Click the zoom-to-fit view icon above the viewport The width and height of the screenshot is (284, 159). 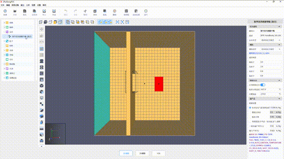(x=118, y=22)
